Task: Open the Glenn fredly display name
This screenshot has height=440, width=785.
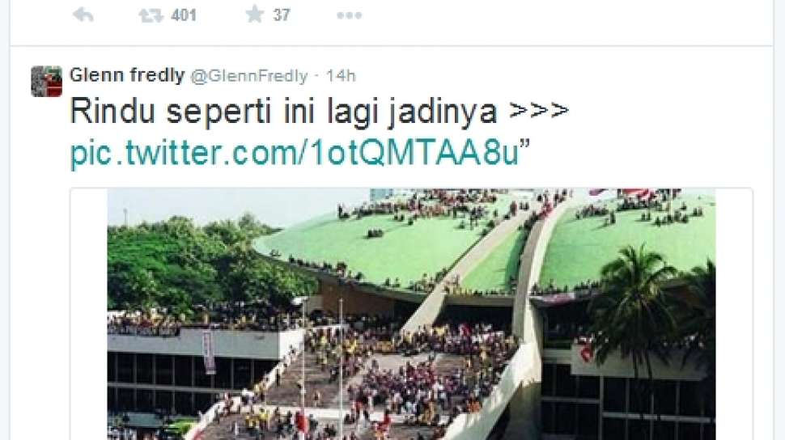Action: pyautogui.click(x=127, y=75)
